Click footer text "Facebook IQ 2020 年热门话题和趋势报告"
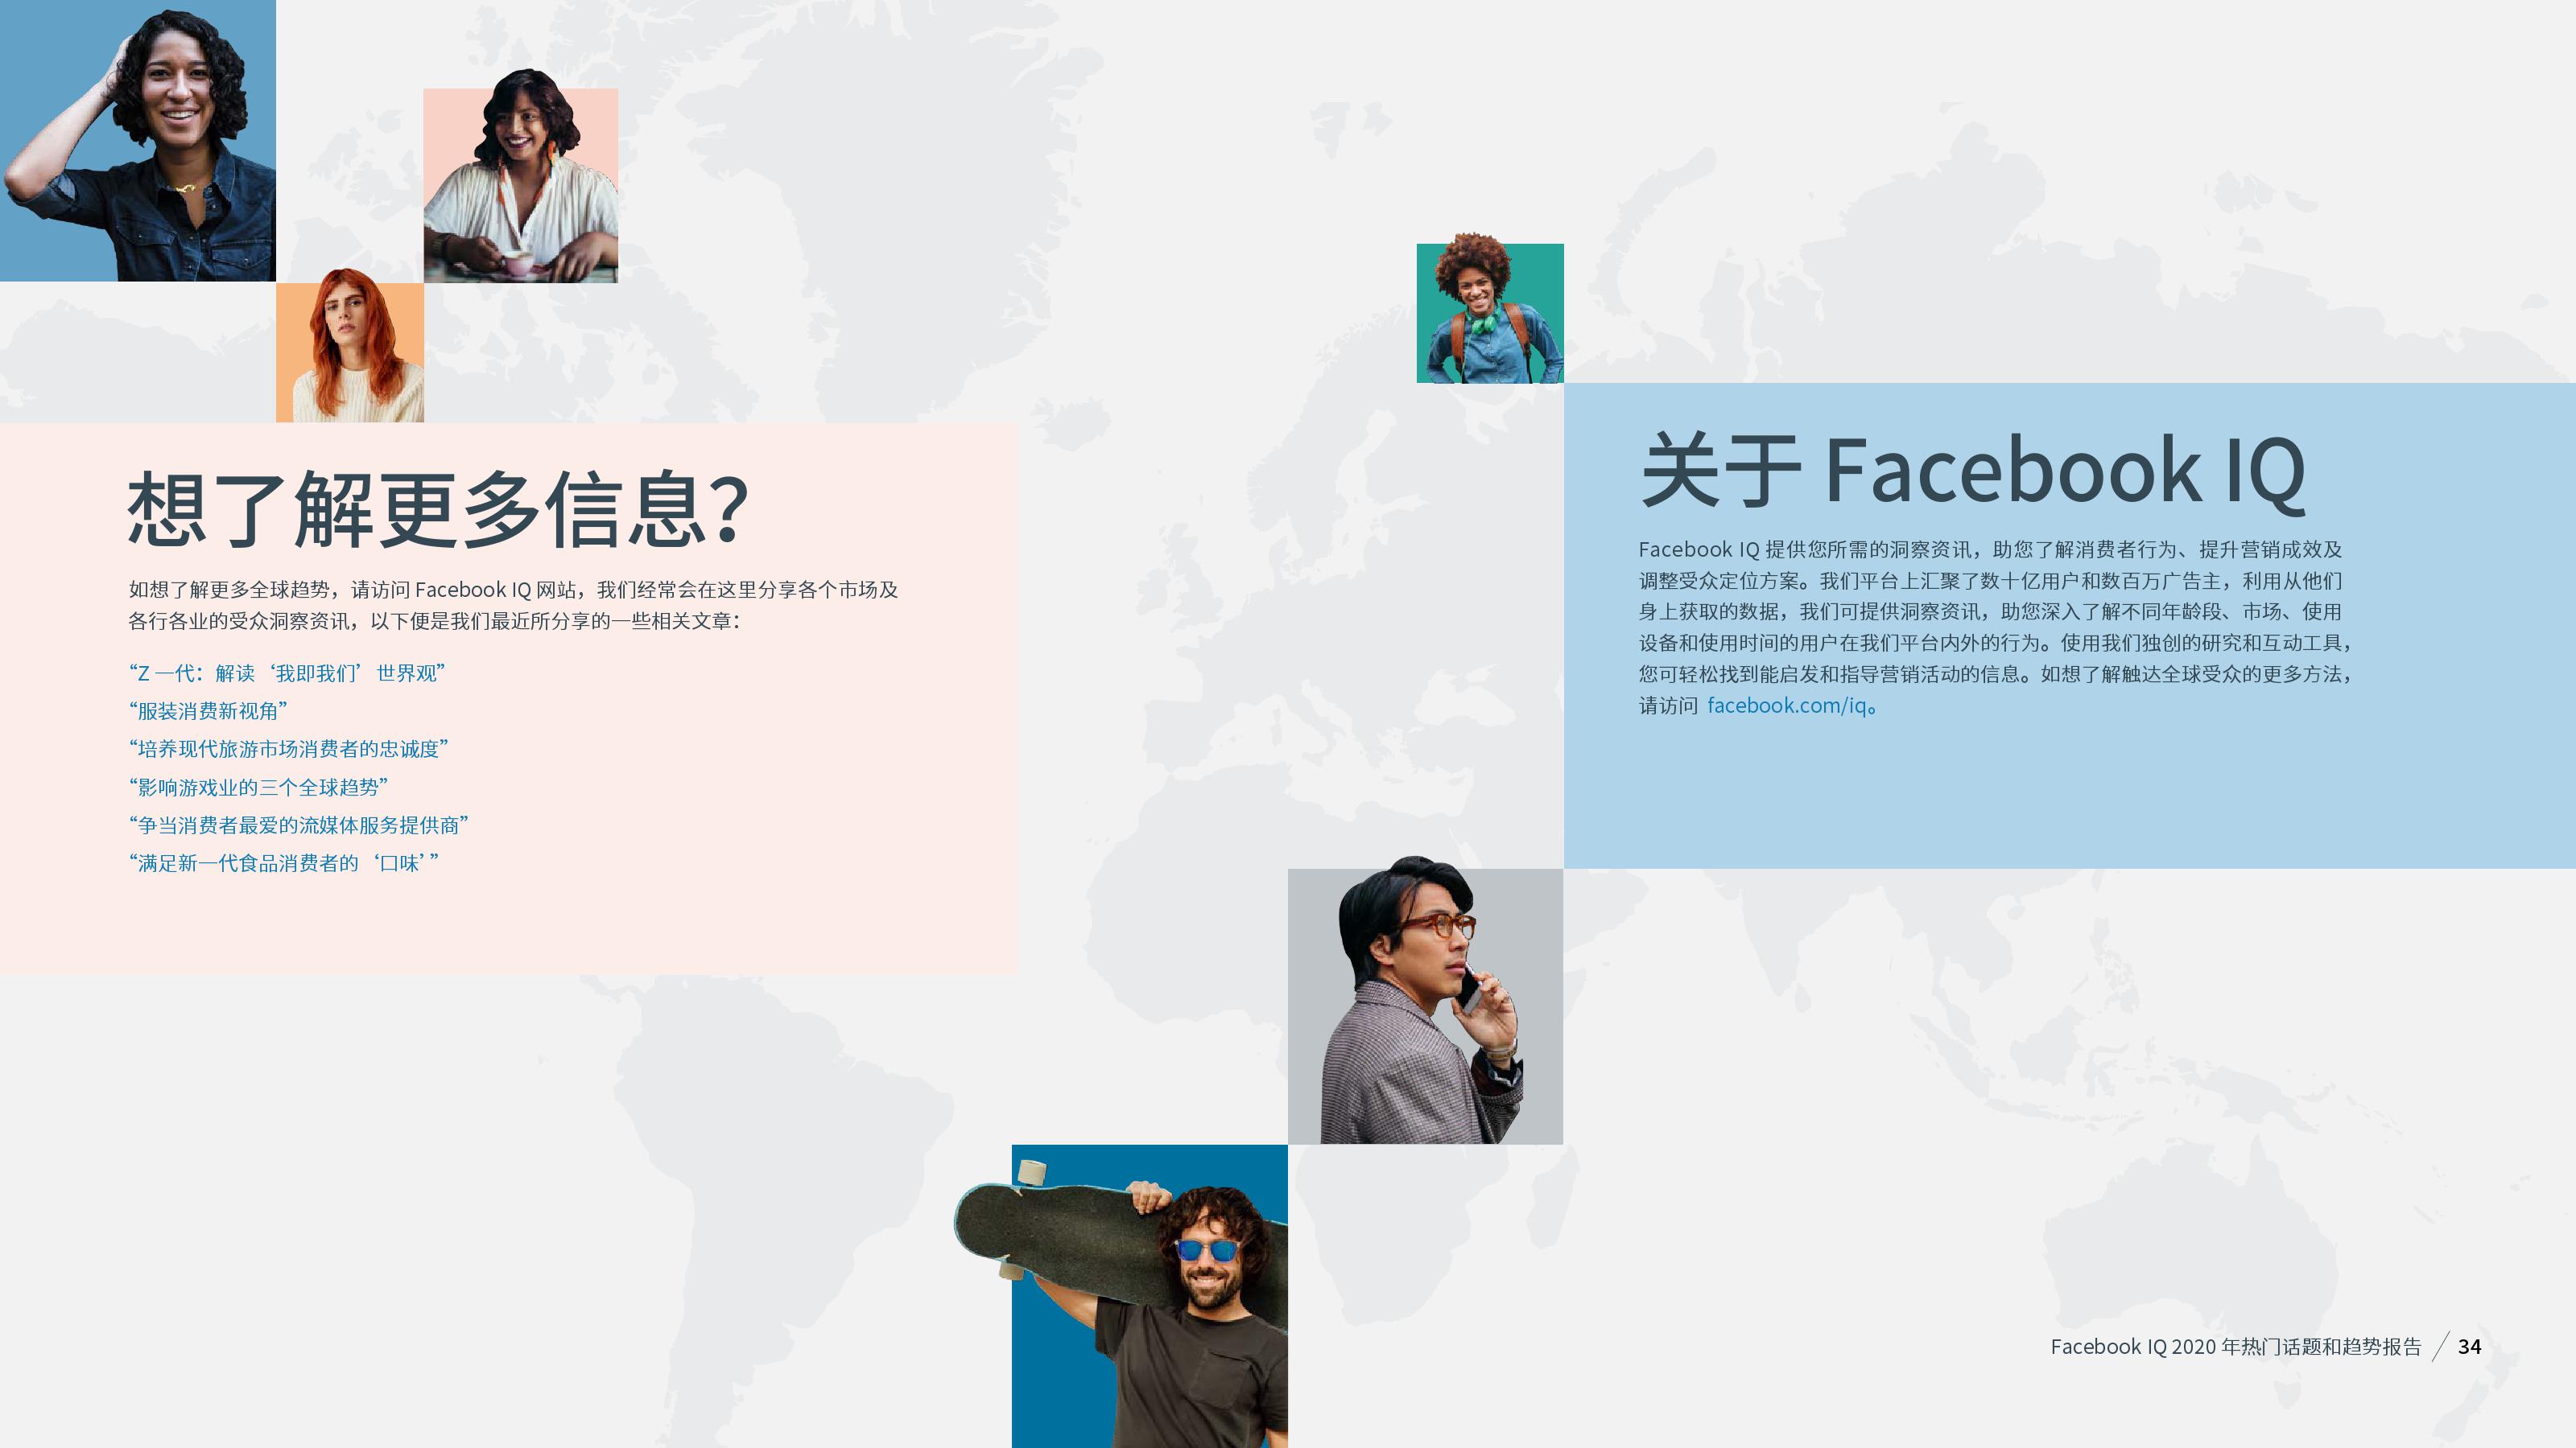The width and height of the screenshot is (2576, 1448). 2235,1347
